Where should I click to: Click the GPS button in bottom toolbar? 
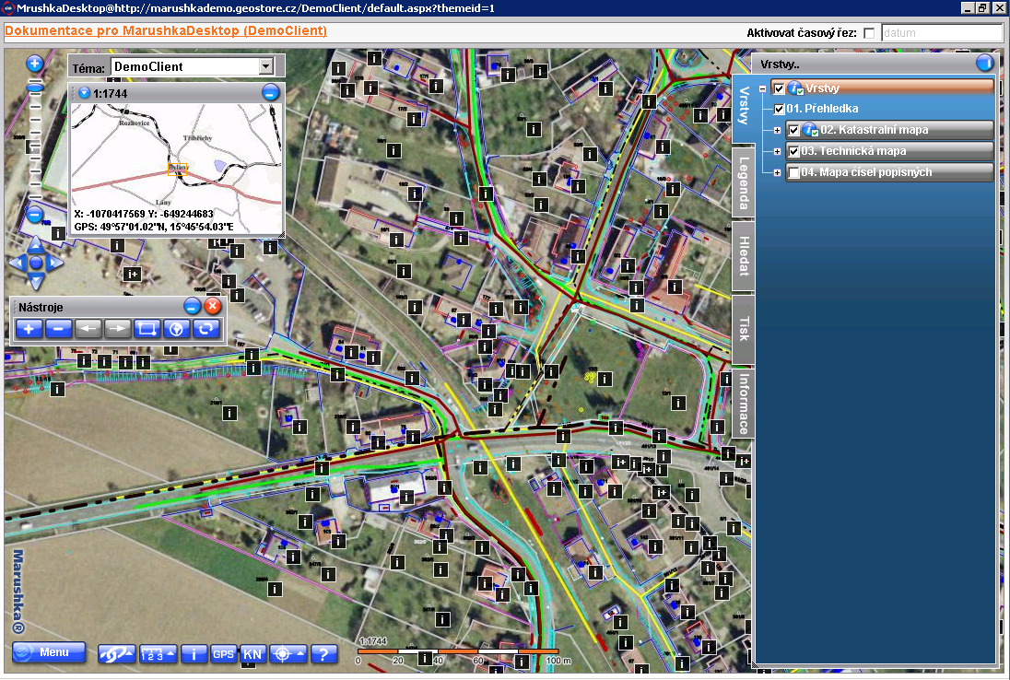(223, 654)
